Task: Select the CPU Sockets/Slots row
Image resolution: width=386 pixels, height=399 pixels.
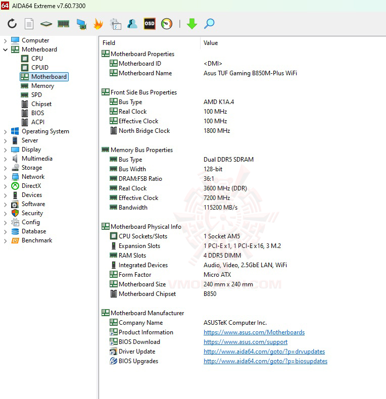Action: (x=175, y=236)
